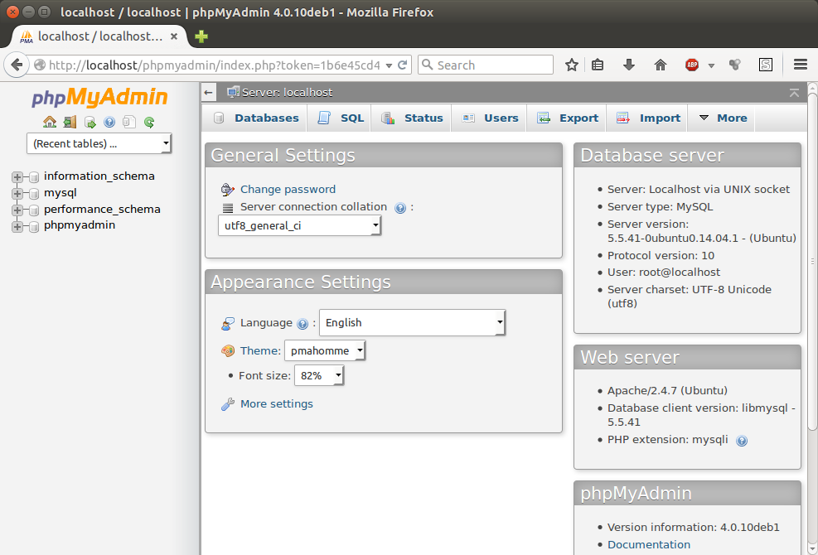Image resolution: width=818 pixels, height=555 pixels.
Task: Open the URL bar history dropdown arrow
Action: pyautogui.click(x=389, y=65)
